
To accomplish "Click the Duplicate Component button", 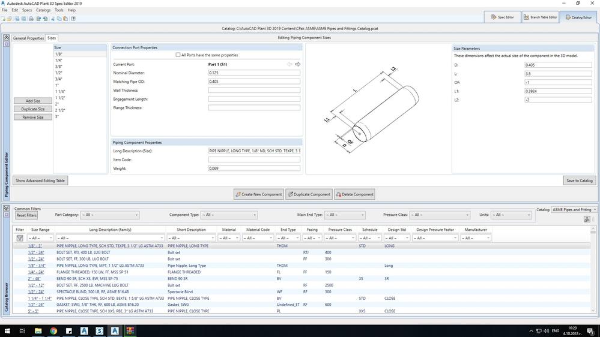I will click(309, 194).
